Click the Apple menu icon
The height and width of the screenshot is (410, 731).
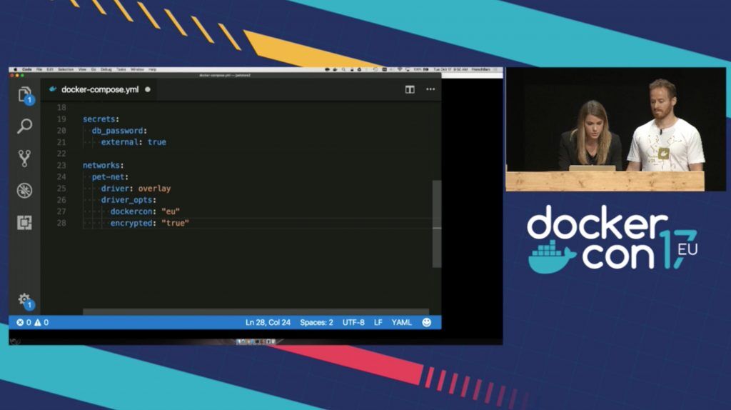tap(15, 69)
